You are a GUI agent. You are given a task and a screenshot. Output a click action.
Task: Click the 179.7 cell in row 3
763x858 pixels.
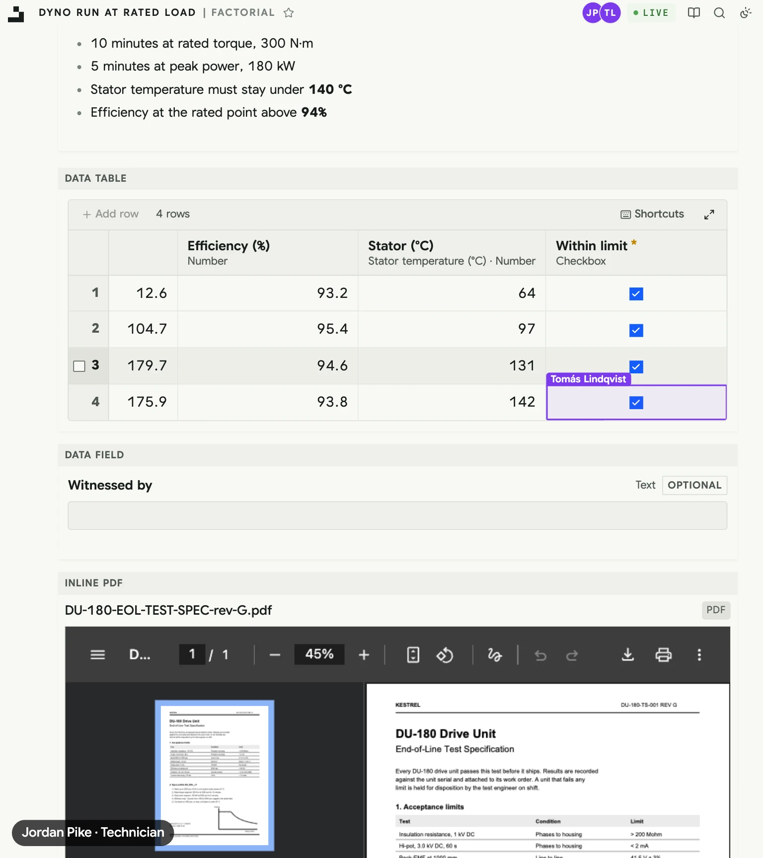point(143,366)
